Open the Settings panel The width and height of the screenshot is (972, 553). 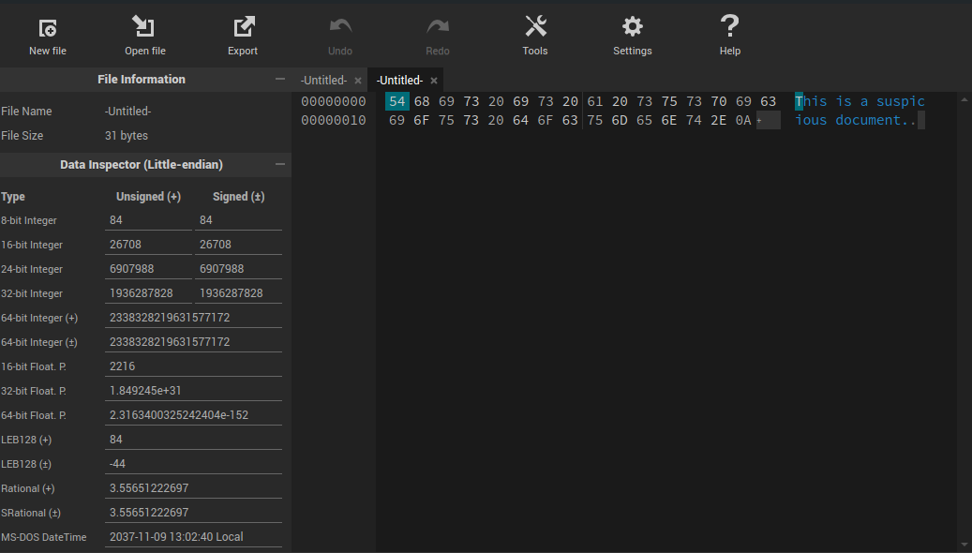point(632,33)
